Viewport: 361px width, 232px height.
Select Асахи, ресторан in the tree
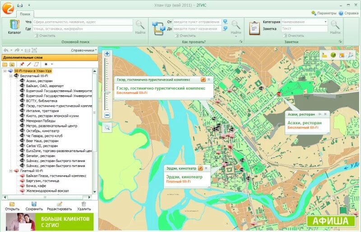click(39, 81)
